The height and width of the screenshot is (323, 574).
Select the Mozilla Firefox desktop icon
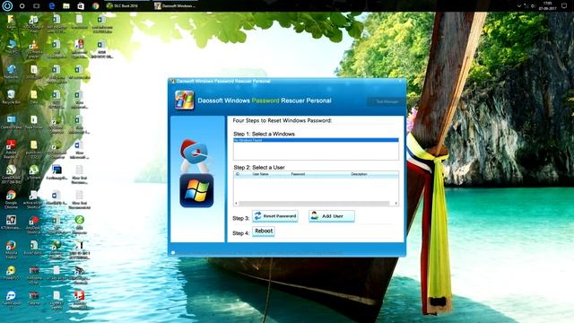pyautogui.click(x=11, y=249)
